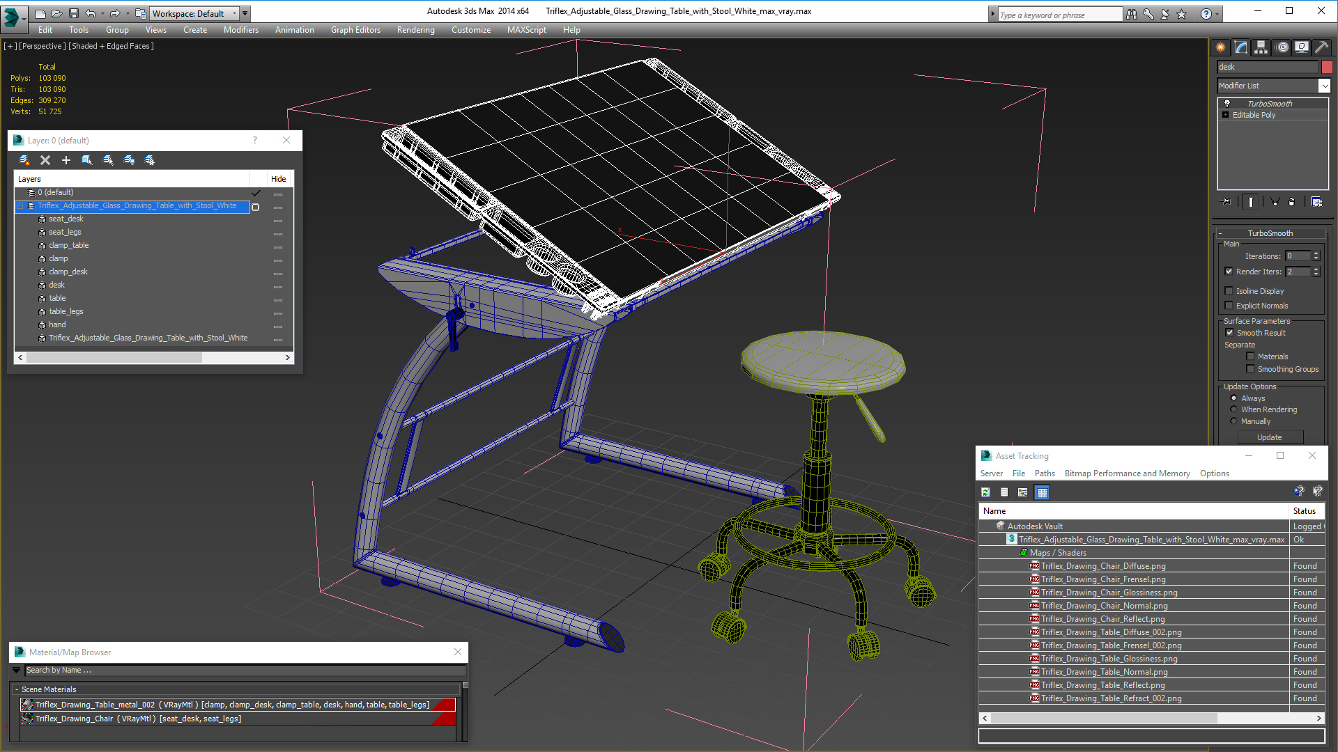Click Add Selected Objects plus icon in Layer dialog
Viewport: 1338px width, 752px height.
[x=66, y=160]
